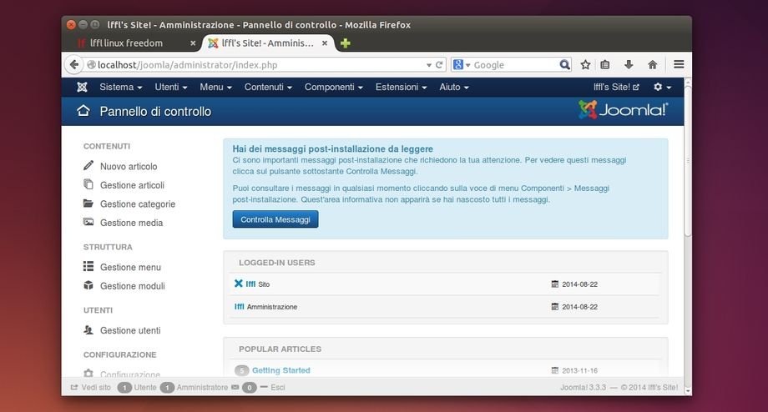This screenshot has width=768, height=412.
Task: Click the Esci logout link
Action: (x=278, y=387)
